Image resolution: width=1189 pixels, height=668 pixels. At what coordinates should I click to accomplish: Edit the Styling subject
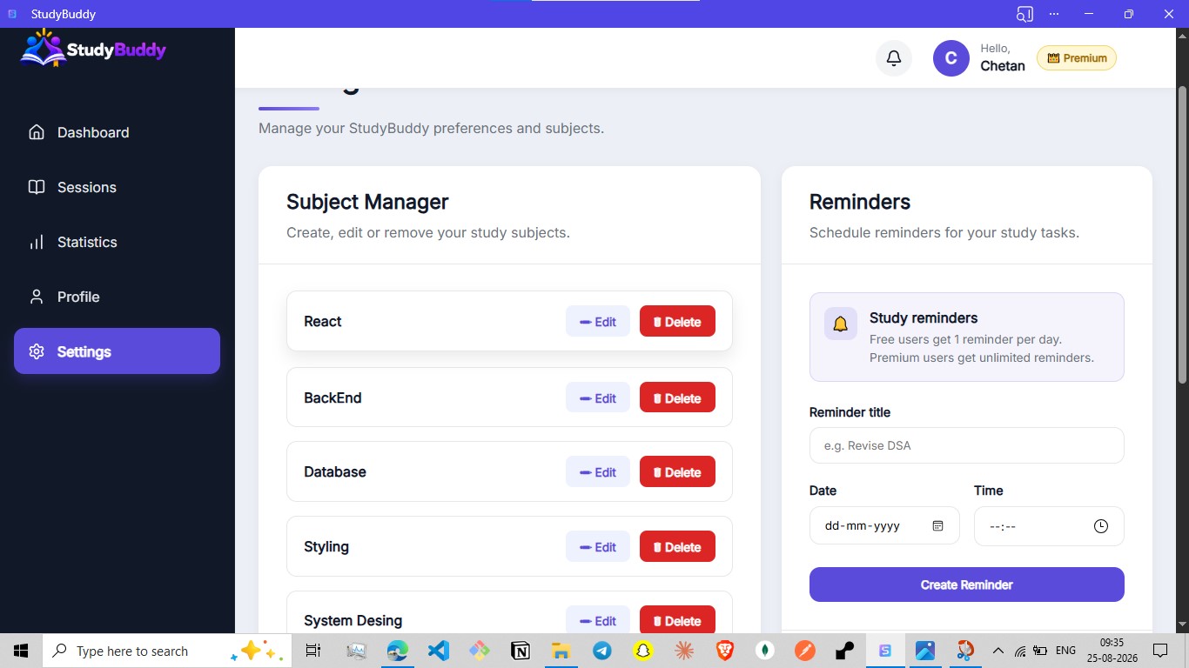[598, 546]
